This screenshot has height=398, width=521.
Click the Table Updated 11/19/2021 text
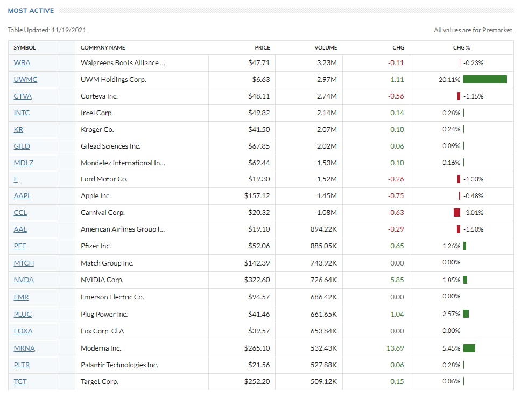[47, 30]
